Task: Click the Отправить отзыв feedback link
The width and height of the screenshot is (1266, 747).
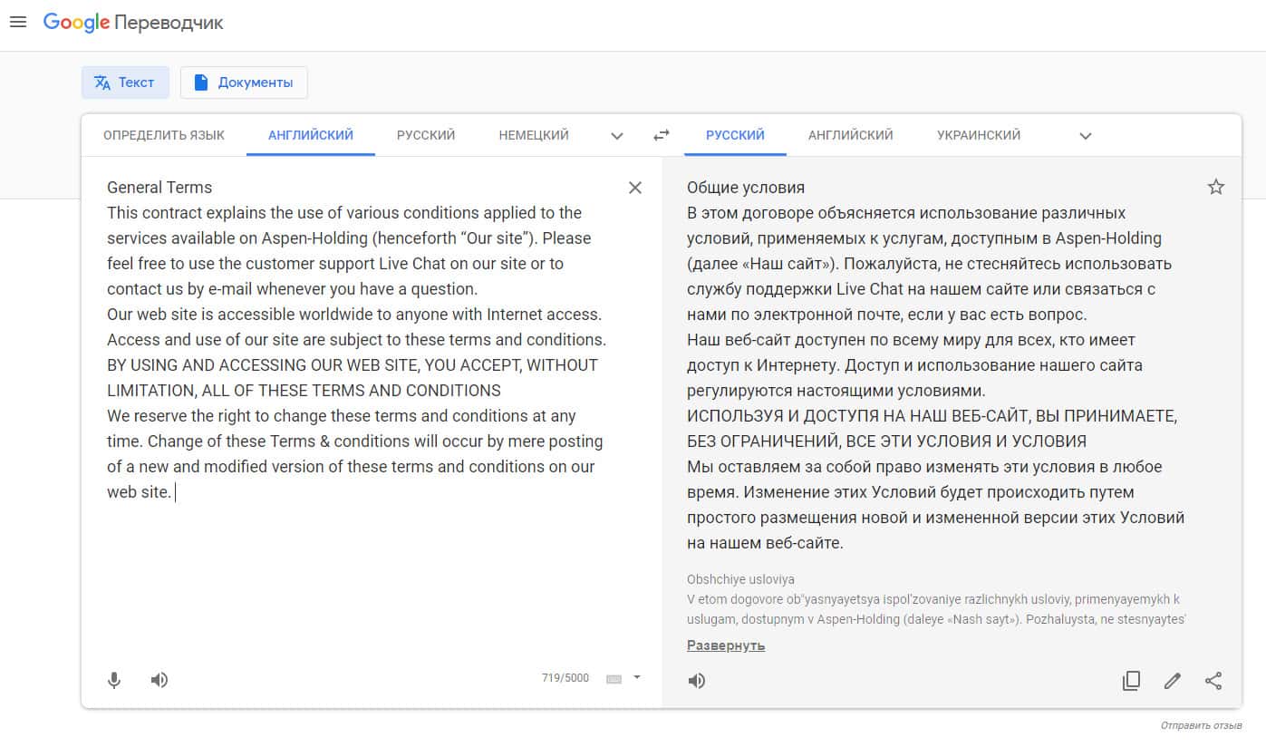Action: (1202, 726)
